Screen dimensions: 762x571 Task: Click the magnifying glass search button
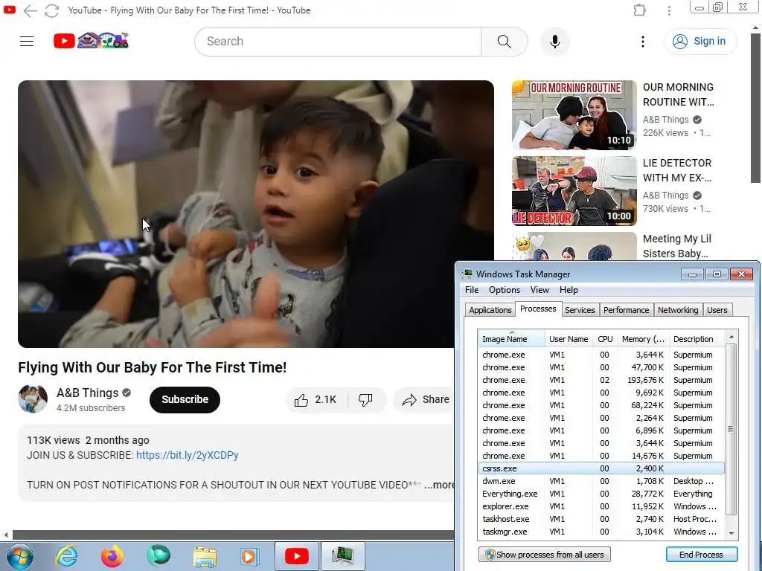(504, 42)
